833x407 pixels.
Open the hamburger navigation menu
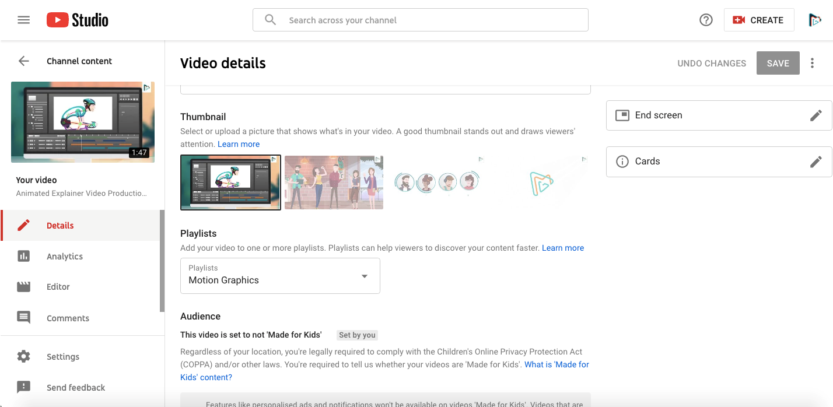pyautogui.click(x=23, y=20)
